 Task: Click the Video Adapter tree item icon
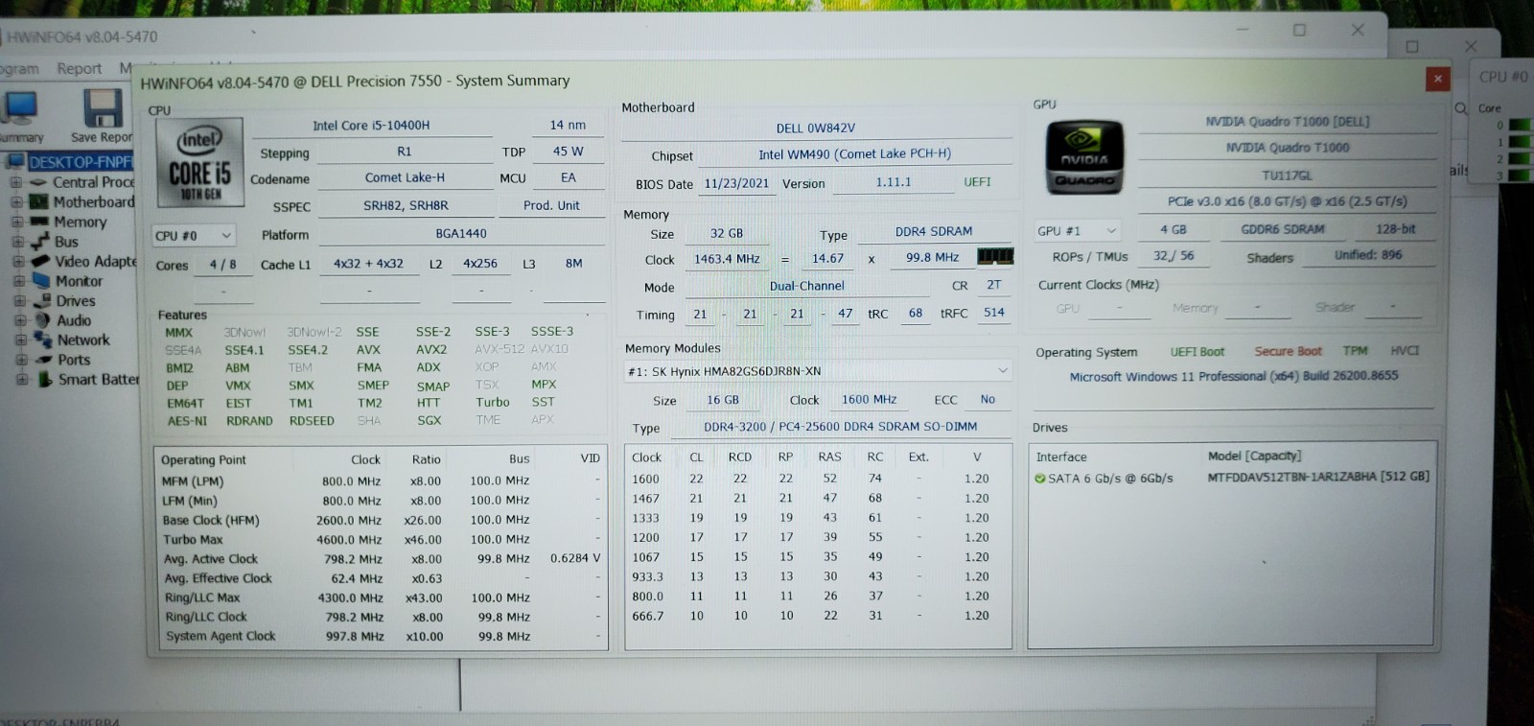40,261
